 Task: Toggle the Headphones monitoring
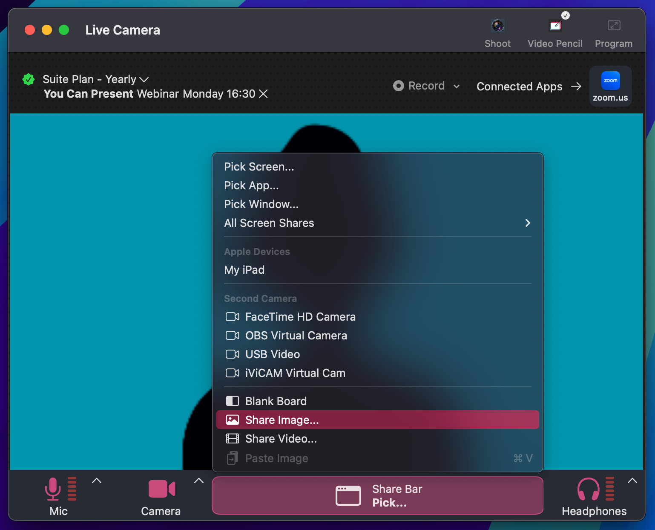[588, 489]
